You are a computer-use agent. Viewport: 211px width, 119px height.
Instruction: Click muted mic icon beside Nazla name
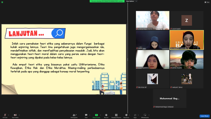137,48
